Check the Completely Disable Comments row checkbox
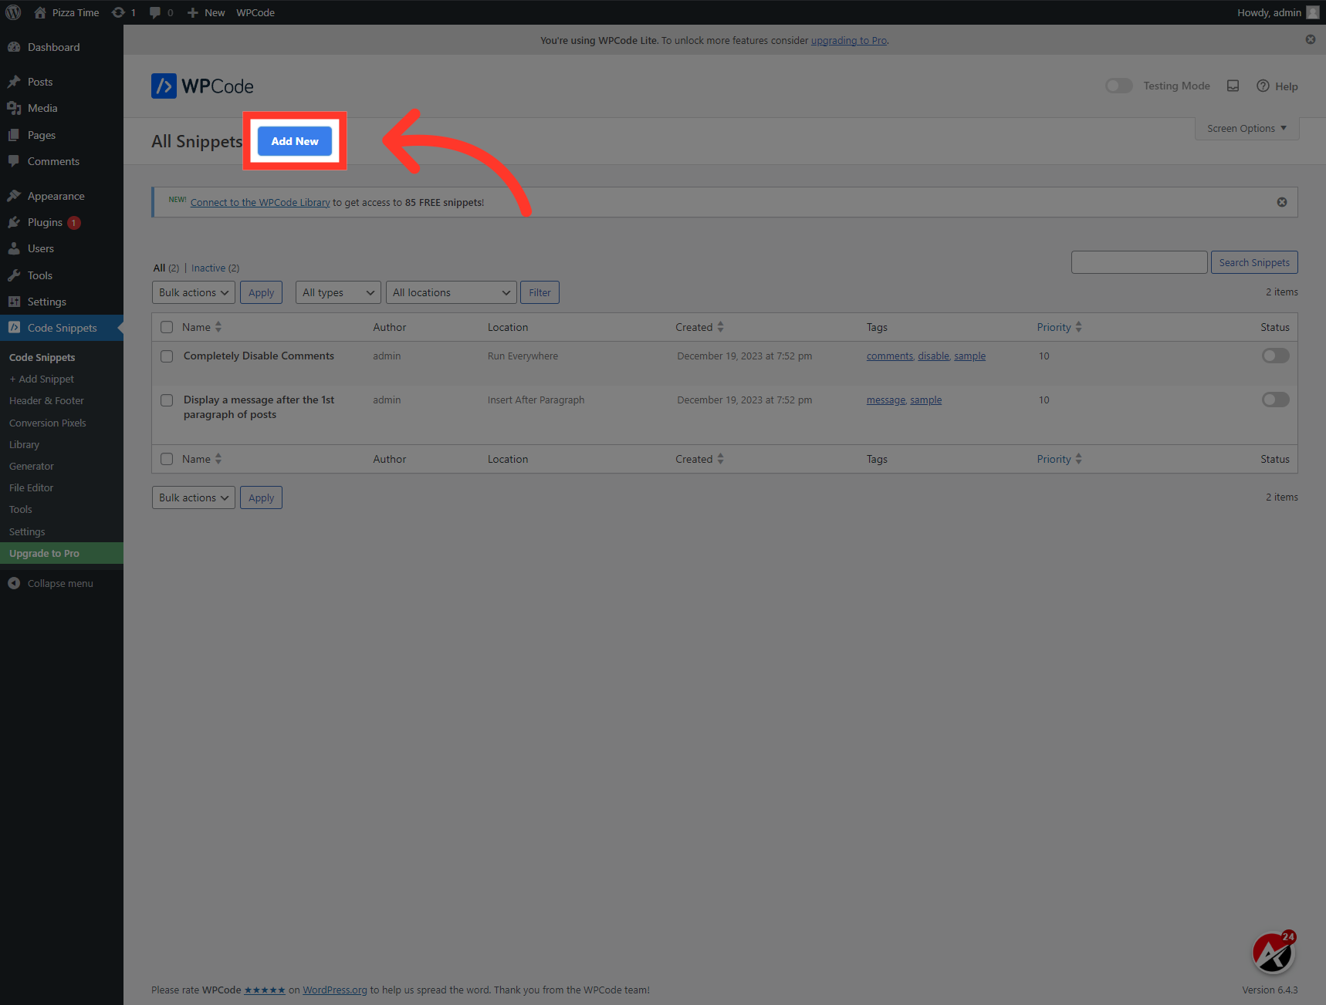 pyautogui.click(x=167, y=356)
